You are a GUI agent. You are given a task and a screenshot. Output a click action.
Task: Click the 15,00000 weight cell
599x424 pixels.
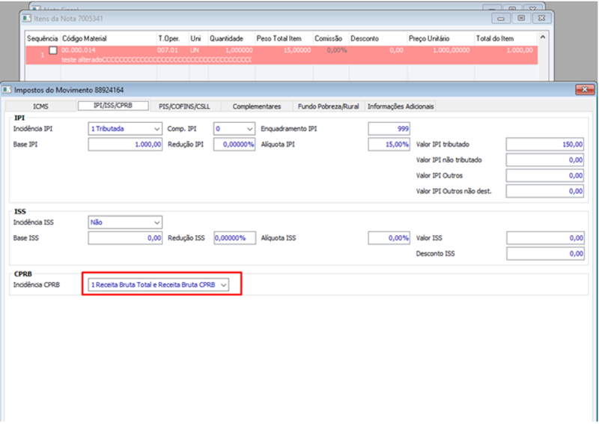[297, 50]
